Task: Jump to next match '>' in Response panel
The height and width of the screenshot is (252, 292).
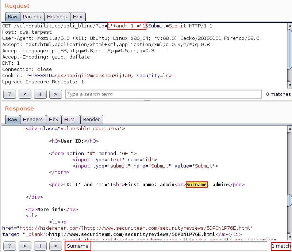Action: coord(55,246)
